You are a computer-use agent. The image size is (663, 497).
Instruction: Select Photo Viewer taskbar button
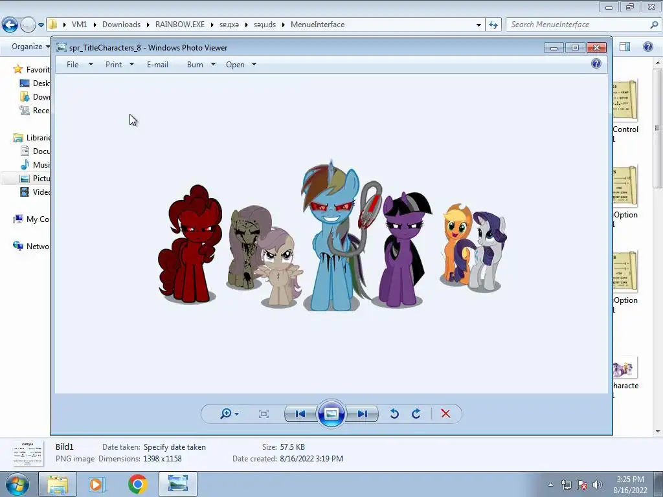coord(178,484)
